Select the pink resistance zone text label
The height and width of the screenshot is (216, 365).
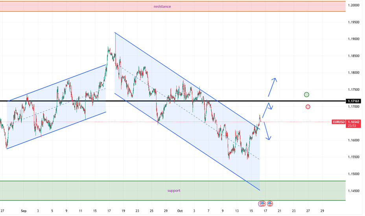[162, 6]
